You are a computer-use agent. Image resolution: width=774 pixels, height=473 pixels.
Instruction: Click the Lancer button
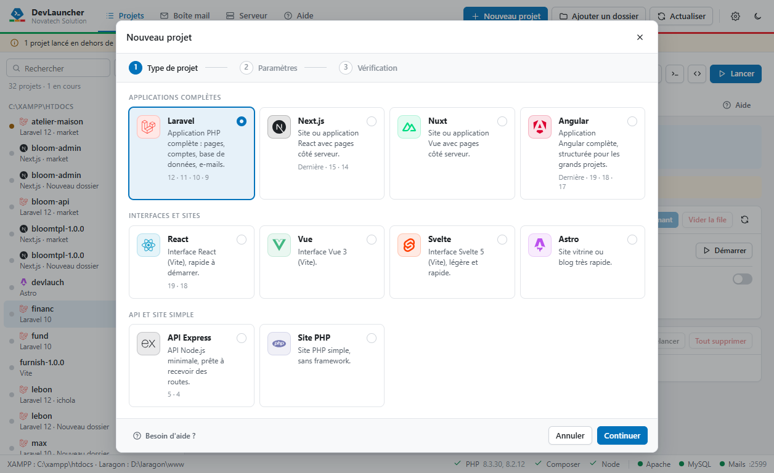(736, 74)
